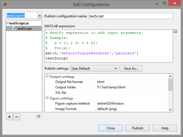Click the settings scrollbar up arrow
This screenshot has width=183, height=137.
(x=170, y=76)
